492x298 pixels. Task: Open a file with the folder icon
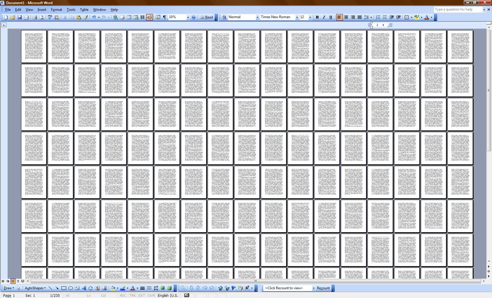[x=13, y=17]
